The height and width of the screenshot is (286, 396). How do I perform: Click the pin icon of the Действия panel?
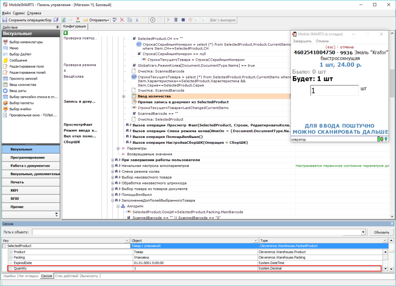(x=57, y=27)
